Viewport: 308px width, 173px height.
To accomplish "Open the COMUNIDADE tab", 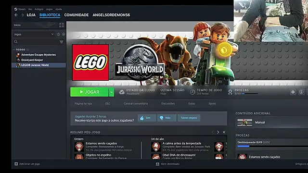I will 77,15.
